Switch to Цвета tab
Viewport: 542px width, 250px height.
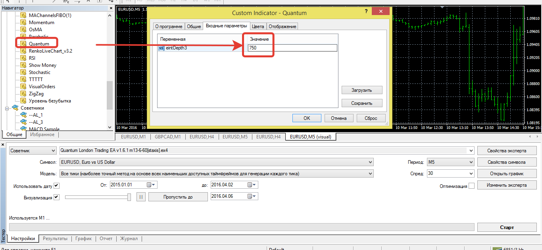258,27
